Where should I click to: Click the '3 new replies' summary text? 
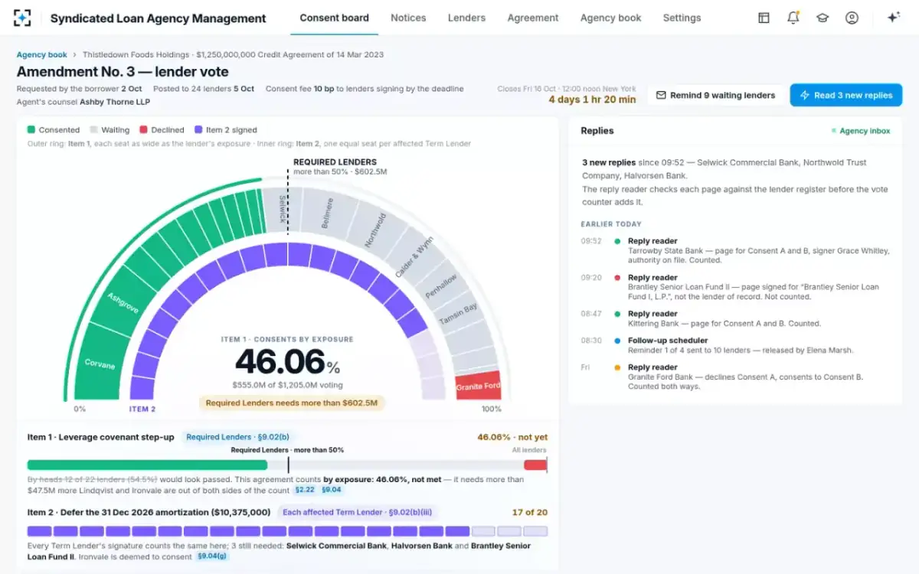pos(609,162)
